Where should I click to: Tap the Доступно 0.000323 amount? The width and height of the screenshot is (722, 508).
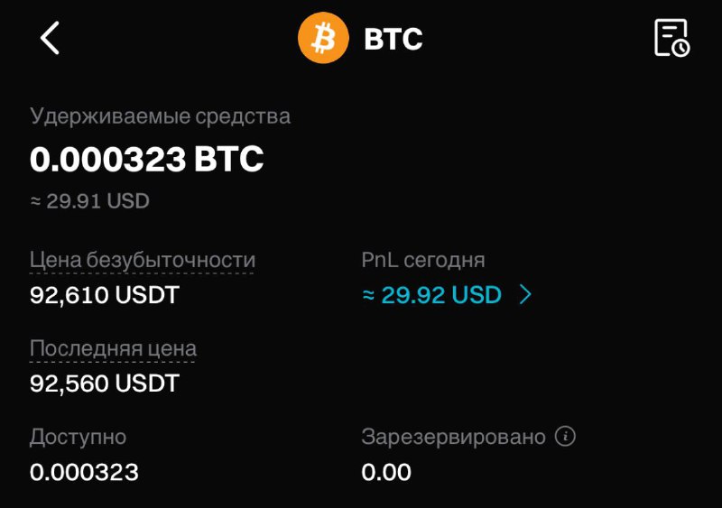pyautogui.click(x=84, y=472)
